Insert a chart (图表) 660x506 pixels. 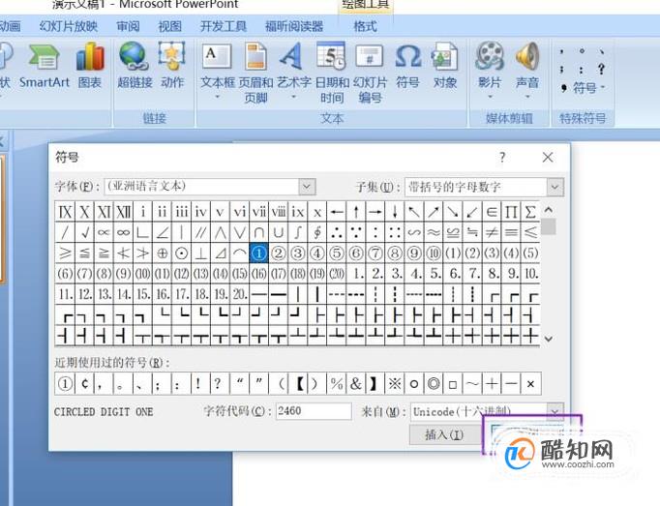(90, 65)
